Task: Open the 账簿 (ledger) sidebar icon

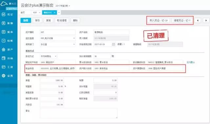Action: coord(4,23)
